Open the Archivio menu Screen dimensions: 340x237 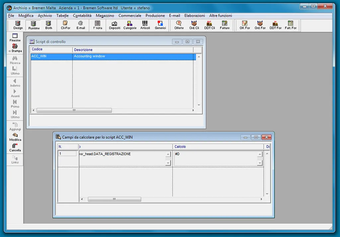coord(45,16)
